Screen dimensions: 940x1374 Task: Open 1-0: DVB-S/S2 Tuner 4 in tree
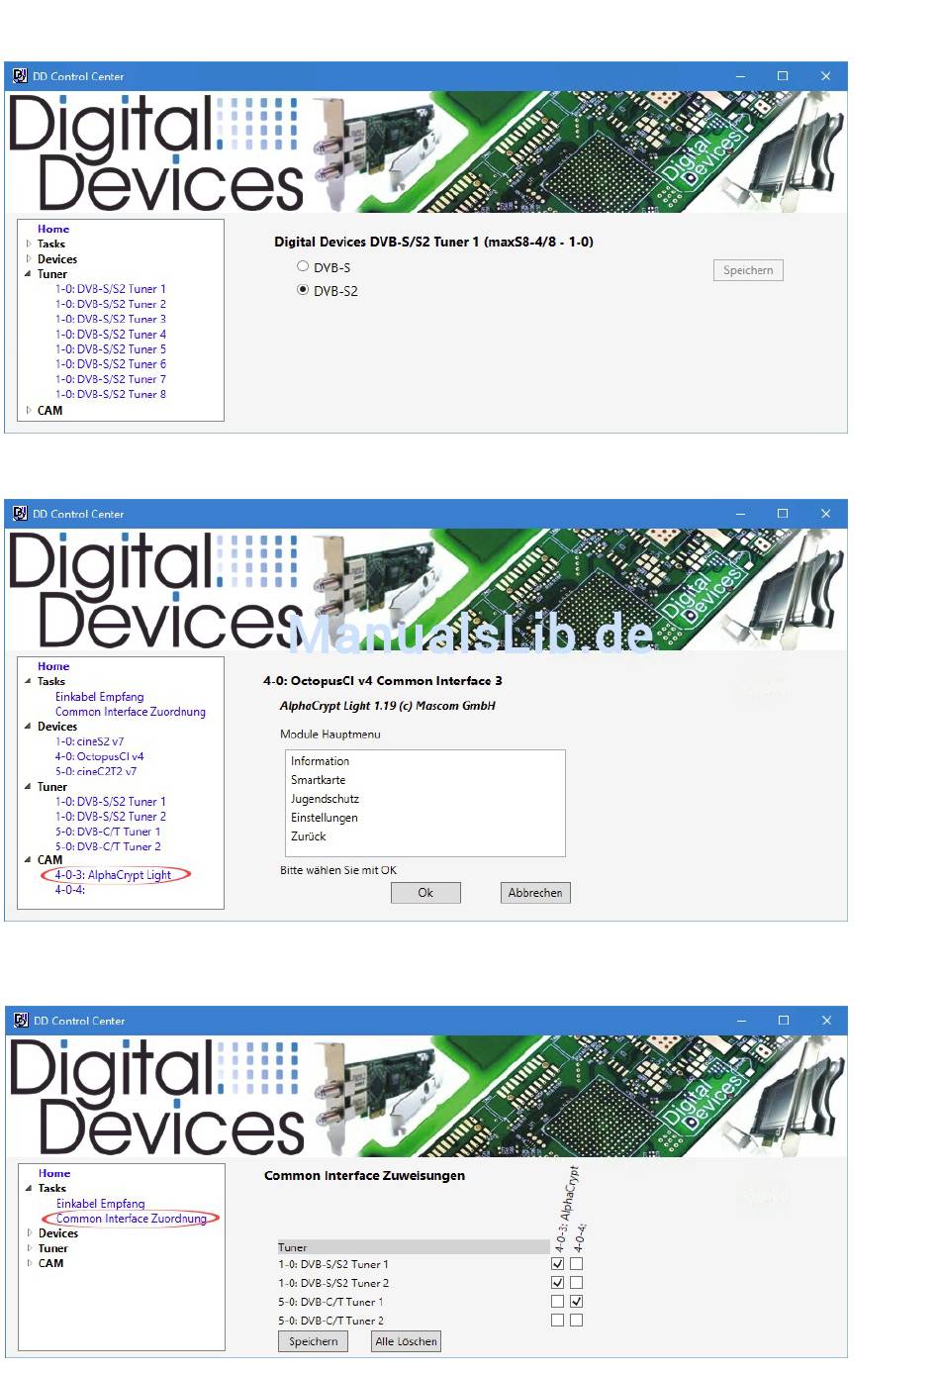coord(111,334)
